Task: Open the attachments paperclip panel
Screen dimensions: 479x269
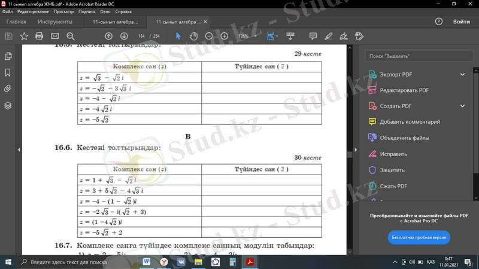Action: click(8, 88)
